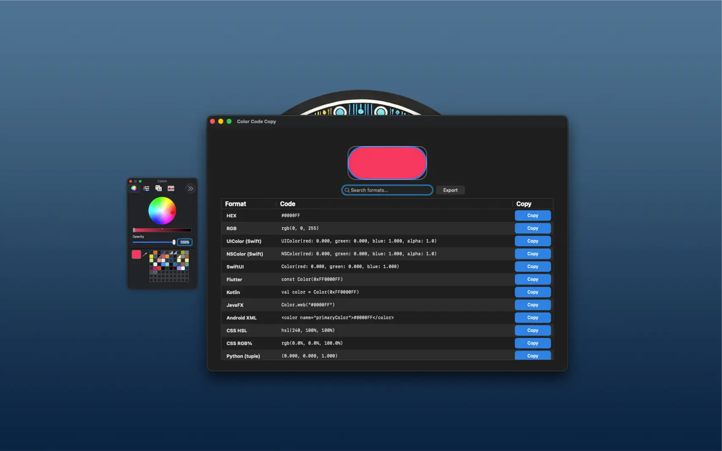Image resolution: width=722 pixels, height=451 pixels.
Task: Click the current red color swatch in Colors
Action: point(136,254)
